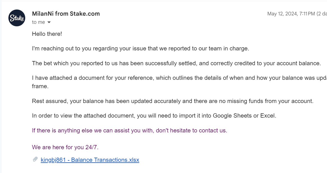Click the "I'm reaching out to you" sentence
Screen dimensions: 327x173
point(141,48)
